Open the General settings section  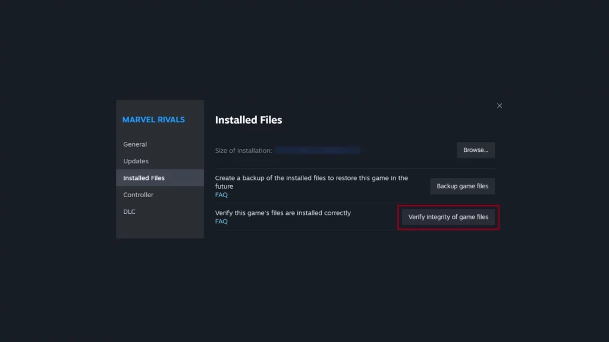tap(135, 144)
